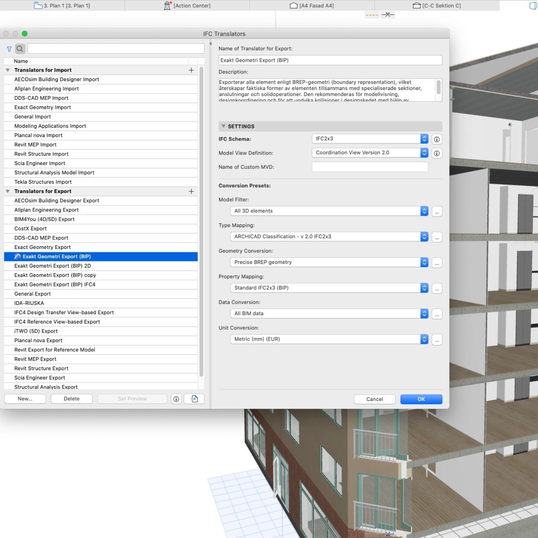
Task: Switch to the Action Center tab
Action: point(187,6)
